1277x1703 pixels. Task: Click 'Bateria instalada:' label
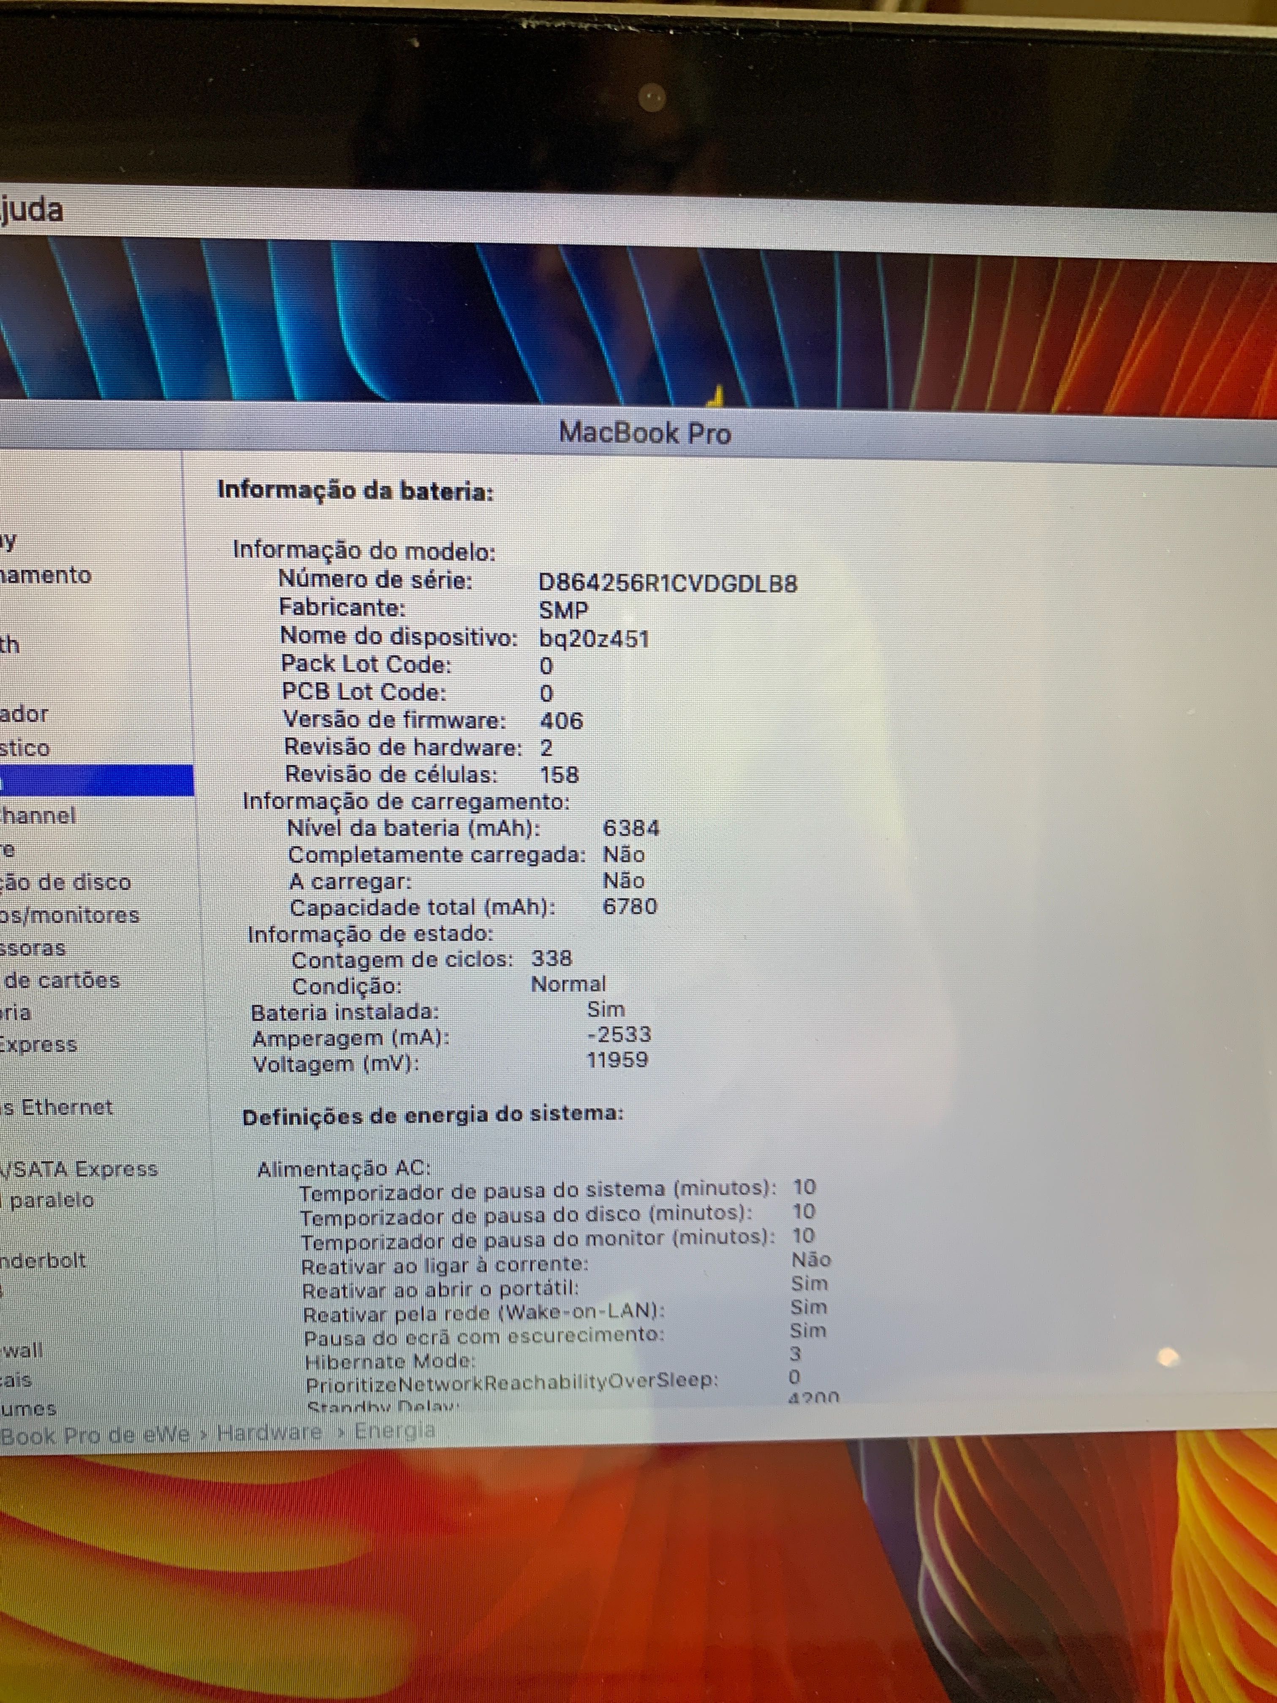pos(345,1012)
